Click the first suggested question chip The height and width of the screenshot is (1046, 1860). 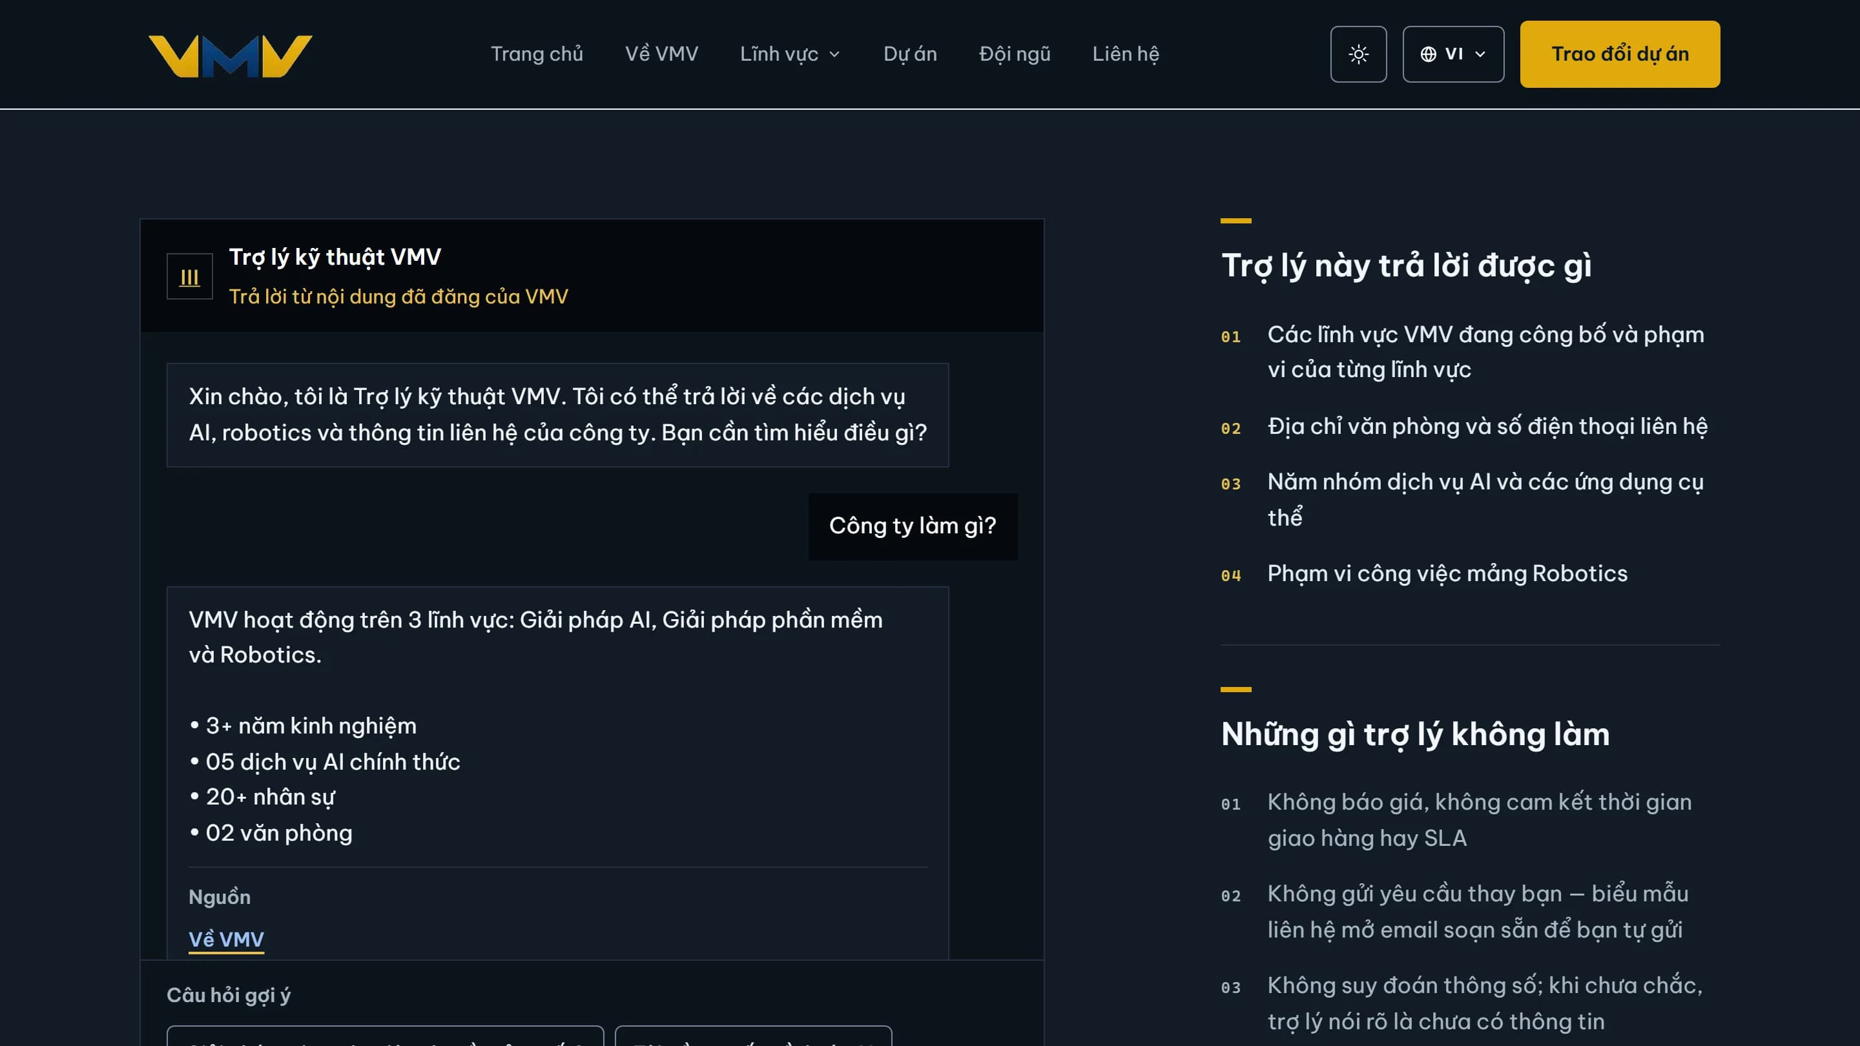pos(385,1036)
